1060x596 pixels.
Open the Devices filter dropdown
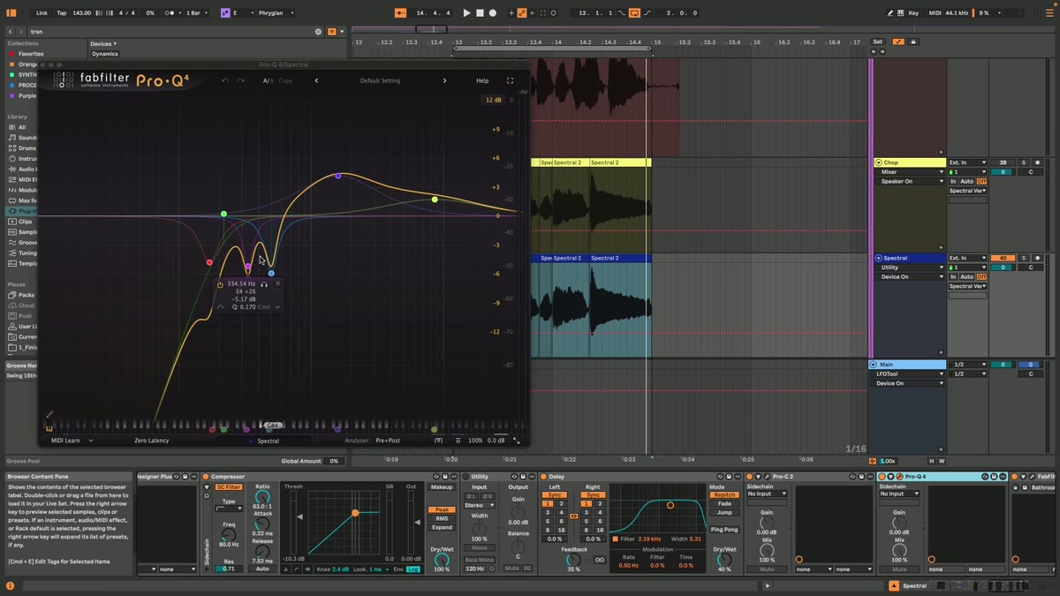tap(103, 43)
